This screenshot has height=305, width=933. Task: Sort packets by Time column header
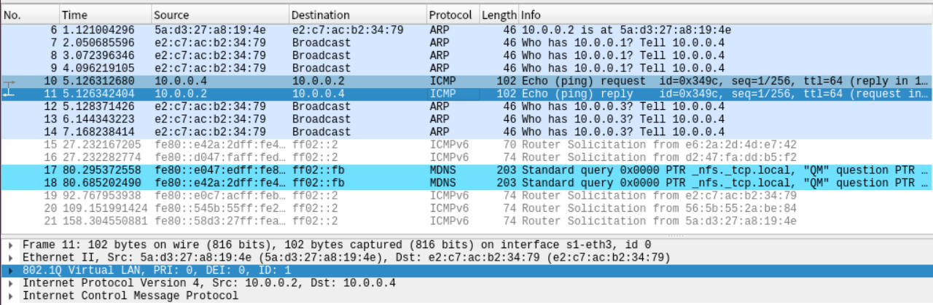point(104,15)
